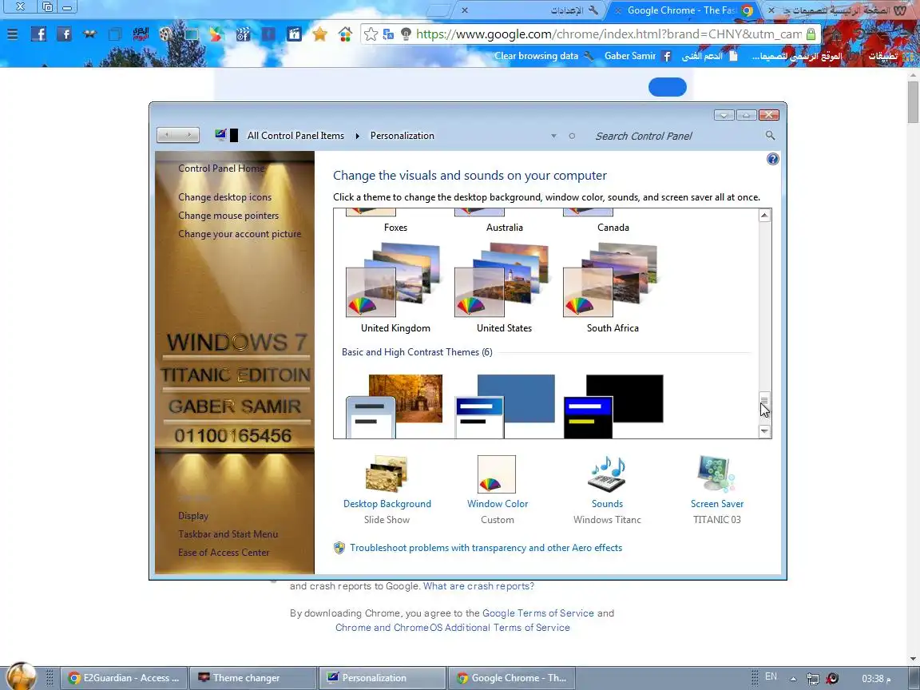920x690 pixels.
Task: Open What are crash reports? link
Action: pyautogui.click(x=478, y=586)
